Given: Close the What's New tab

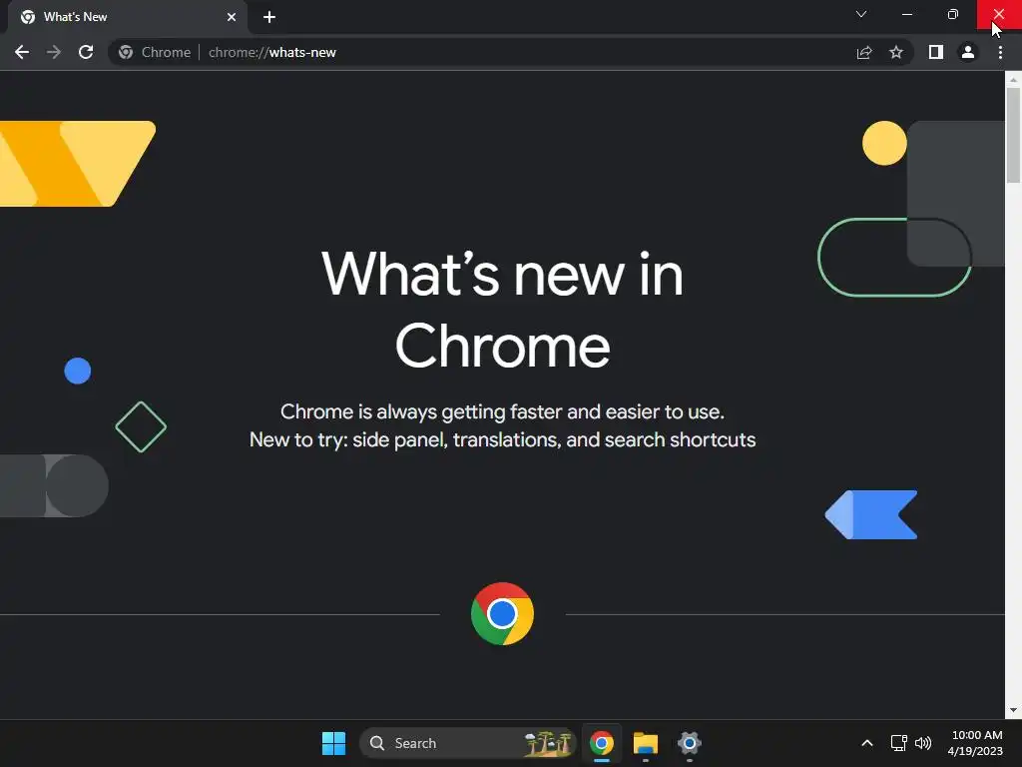Looking at the screenshot, I should coord(232,17).
